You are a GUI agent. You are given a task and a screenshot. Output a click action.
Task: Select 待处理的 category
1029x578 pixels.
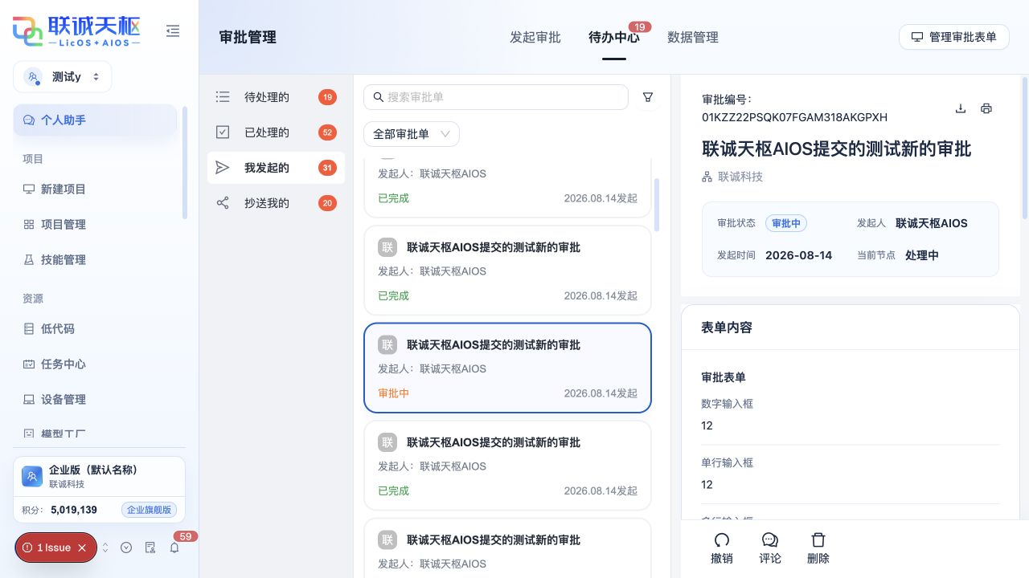click(276, 97)
